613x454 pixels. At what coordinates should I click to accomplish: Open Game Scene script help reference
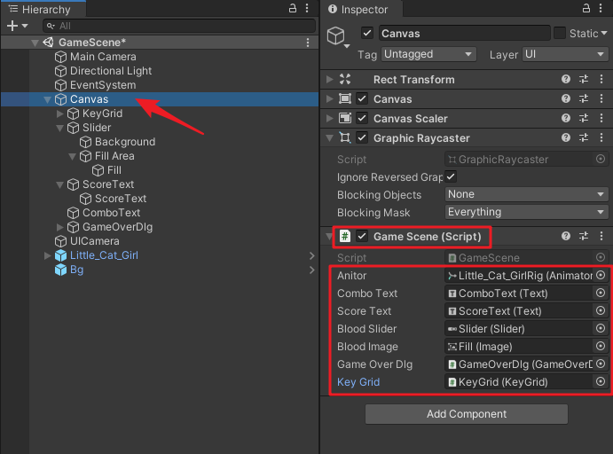(x=566, y=236)
